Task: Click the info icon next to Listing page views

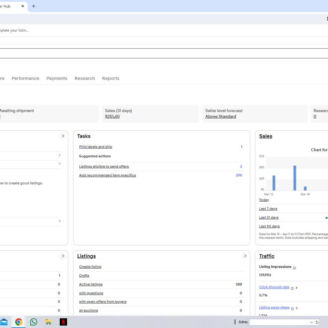Action: click(292, 308)
